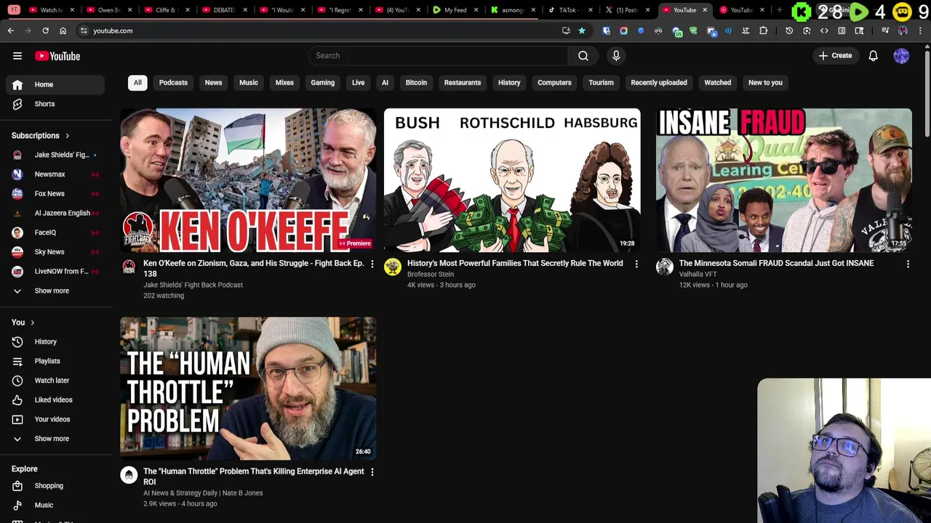
Task: Open Sky News channel subscription
Action: (55, 252)
